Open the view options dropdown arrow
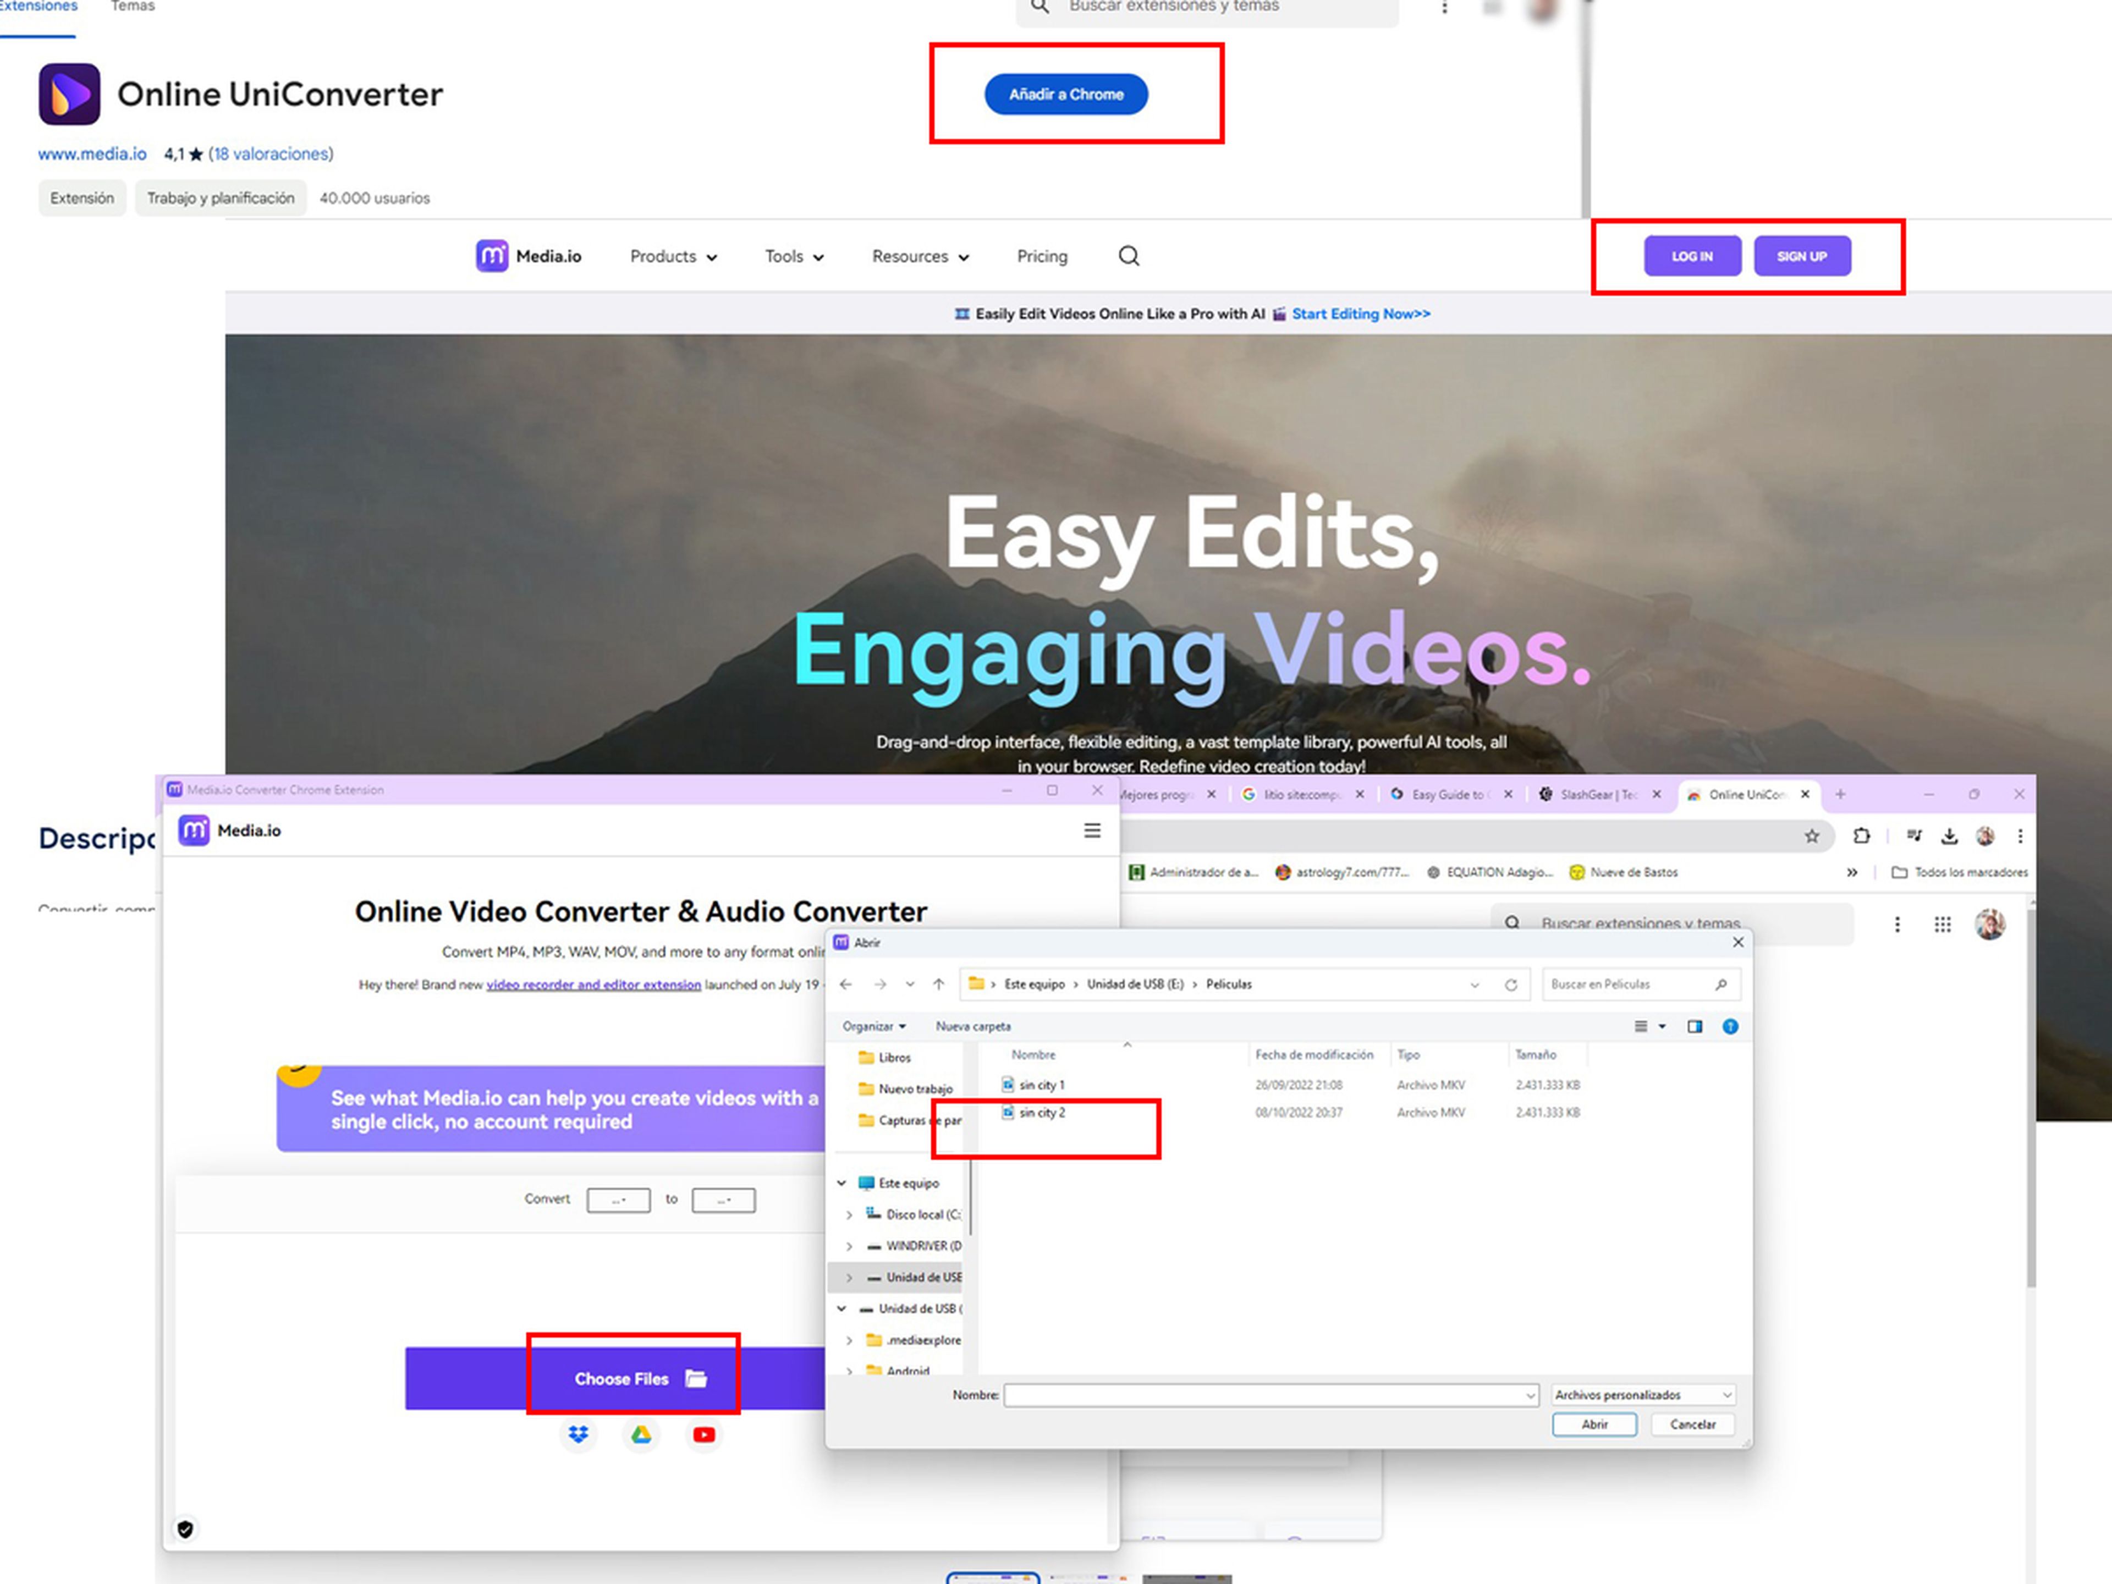The image size is (2112, 1584). (1662, 1026)
